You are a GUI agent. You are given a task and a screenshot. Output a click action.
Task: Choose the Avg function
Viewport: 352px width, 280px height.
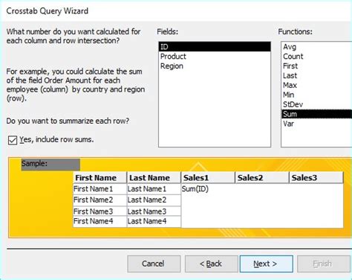316,47
